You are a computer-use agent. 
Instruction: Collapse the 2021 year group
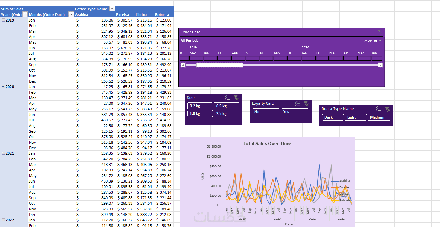(3, 153)
